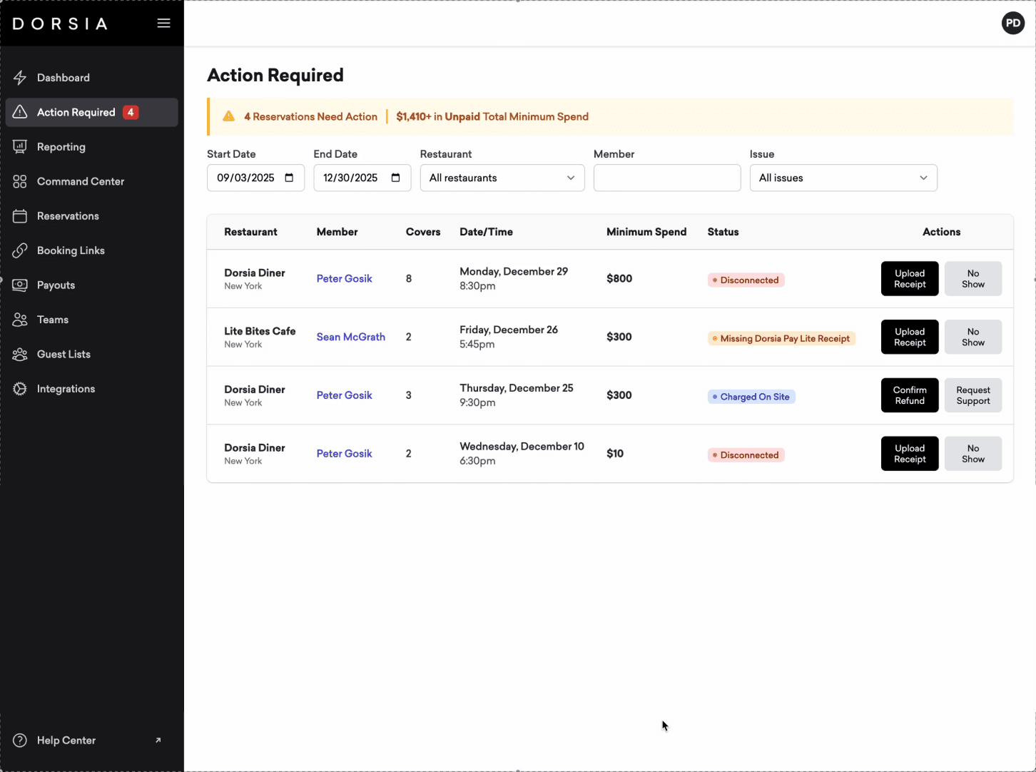Open the End Date calendar picker icon

pyautogui.click(x=396, y=178)
